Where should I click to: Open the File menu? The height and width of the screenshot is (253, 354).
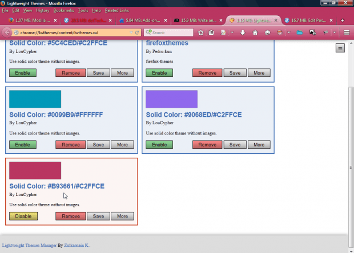click(x=5, y=10)
